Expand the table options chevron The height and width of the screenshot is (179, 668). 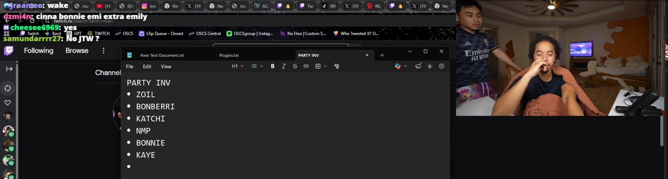click(x=325, y=66)
